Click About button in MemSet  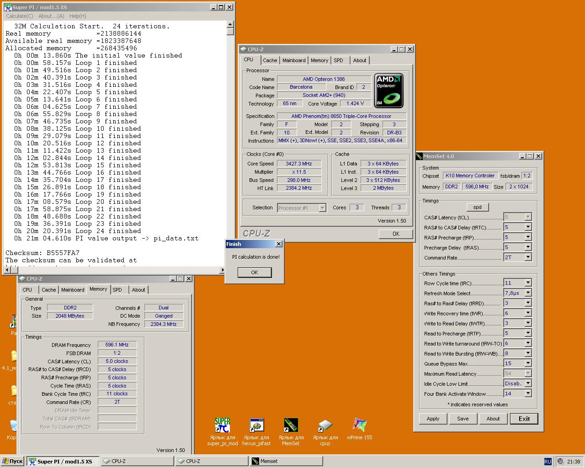click(493, 419)
